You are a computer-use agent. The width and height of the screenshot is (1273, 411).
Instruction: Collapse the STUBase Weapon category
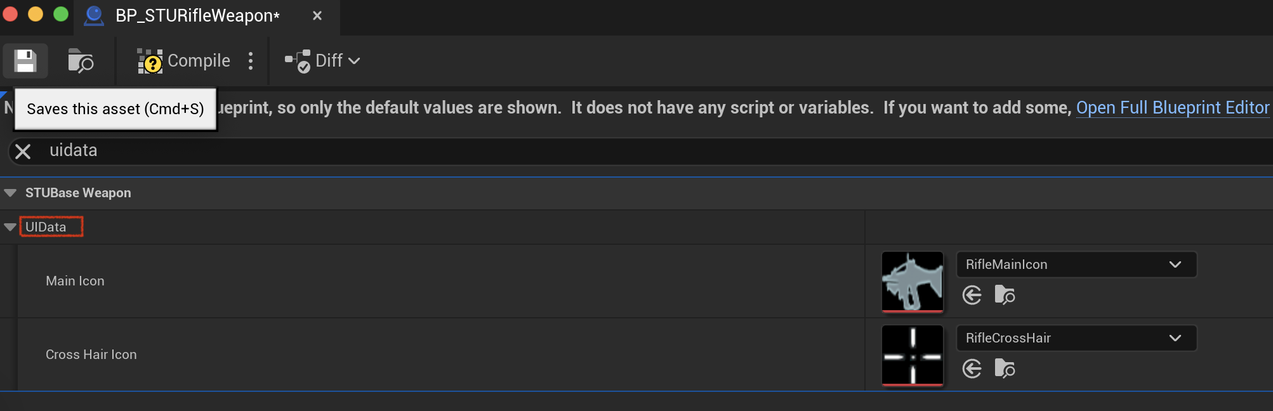coord(10,193)
